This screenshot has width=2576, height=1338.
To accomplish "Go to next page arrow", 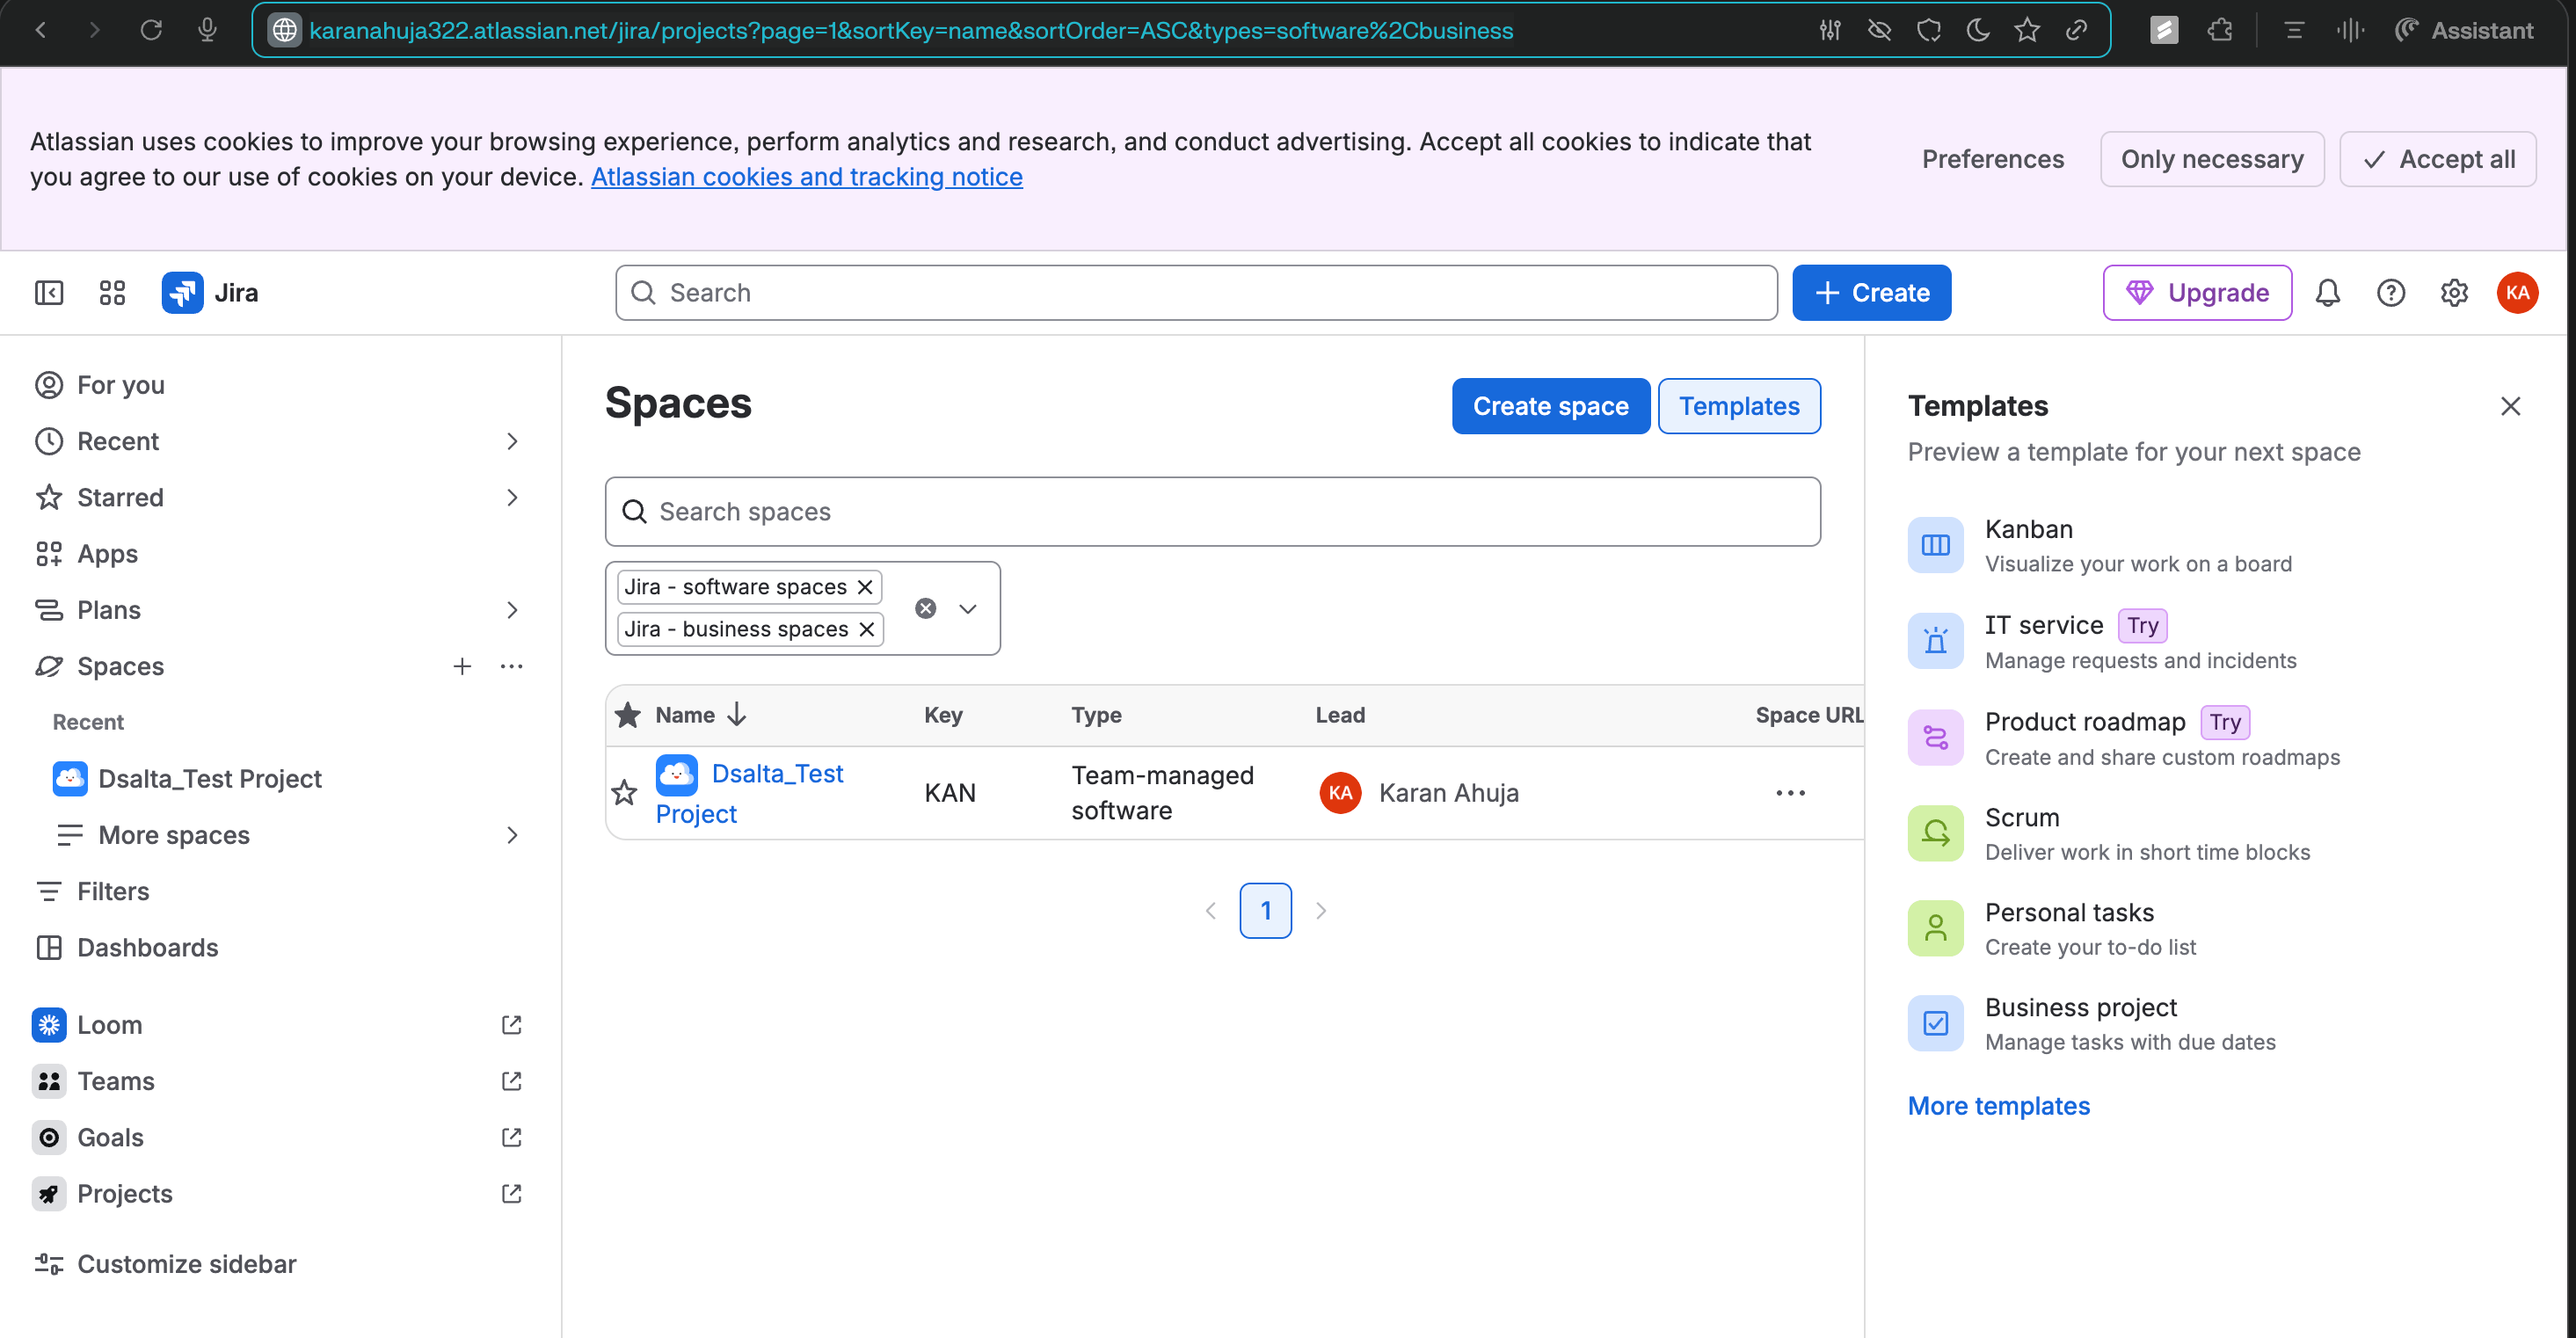I will pyautogui.click(x=1321, y=911).
